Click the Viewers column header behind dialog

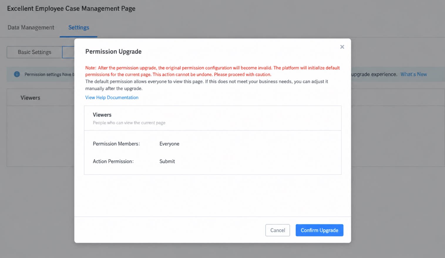coord(30,98)
